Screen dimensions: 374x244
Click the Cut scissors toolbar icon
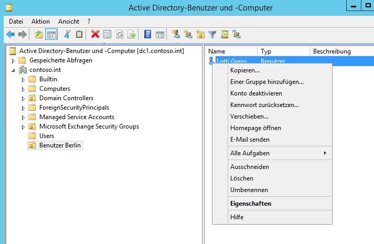point(67,35)
